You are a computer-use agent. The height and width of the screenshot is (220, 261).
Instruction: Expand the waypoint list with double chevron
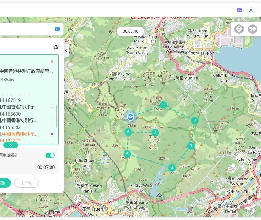coord(11,145)
